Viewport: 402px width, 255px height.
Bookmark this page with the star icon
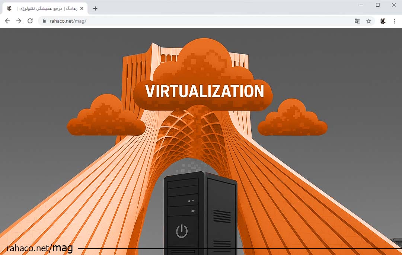[368, 21]
